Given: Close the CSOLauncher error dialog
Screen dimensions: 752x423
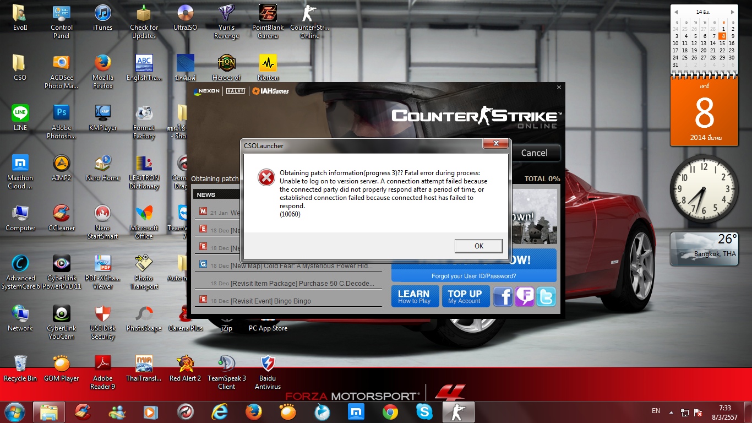Looking at the screenshot, I should pos(495,144).
